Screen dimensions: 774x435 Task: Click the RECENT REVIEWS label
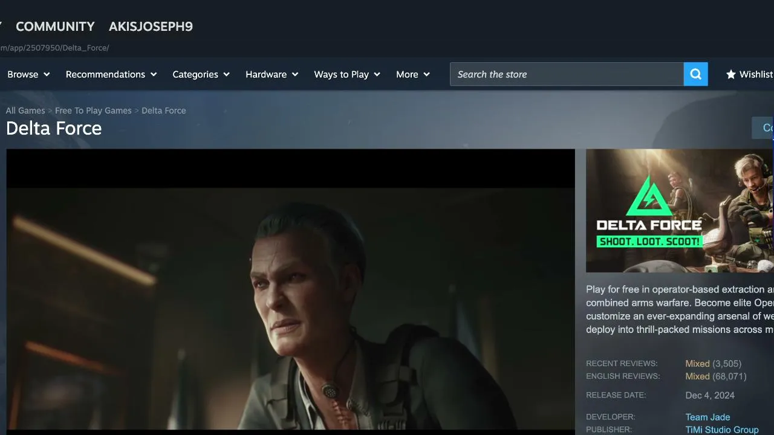[622, 364]
